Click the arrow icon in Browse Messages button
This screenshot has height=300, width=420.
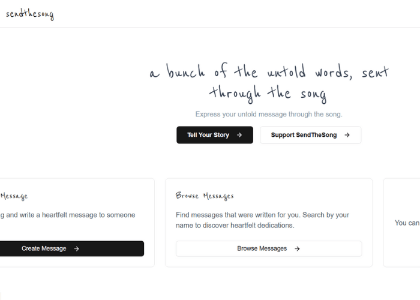(x=297, y=248)
